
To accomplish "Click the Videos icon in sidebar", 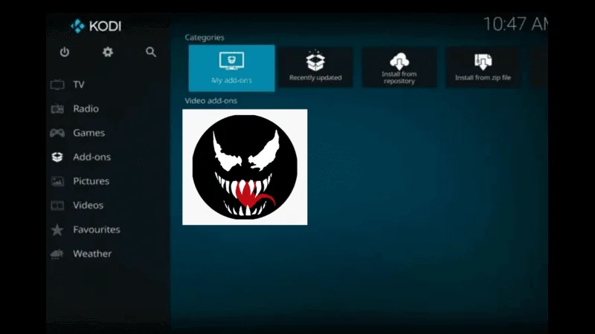I will [x=57, y=206].
